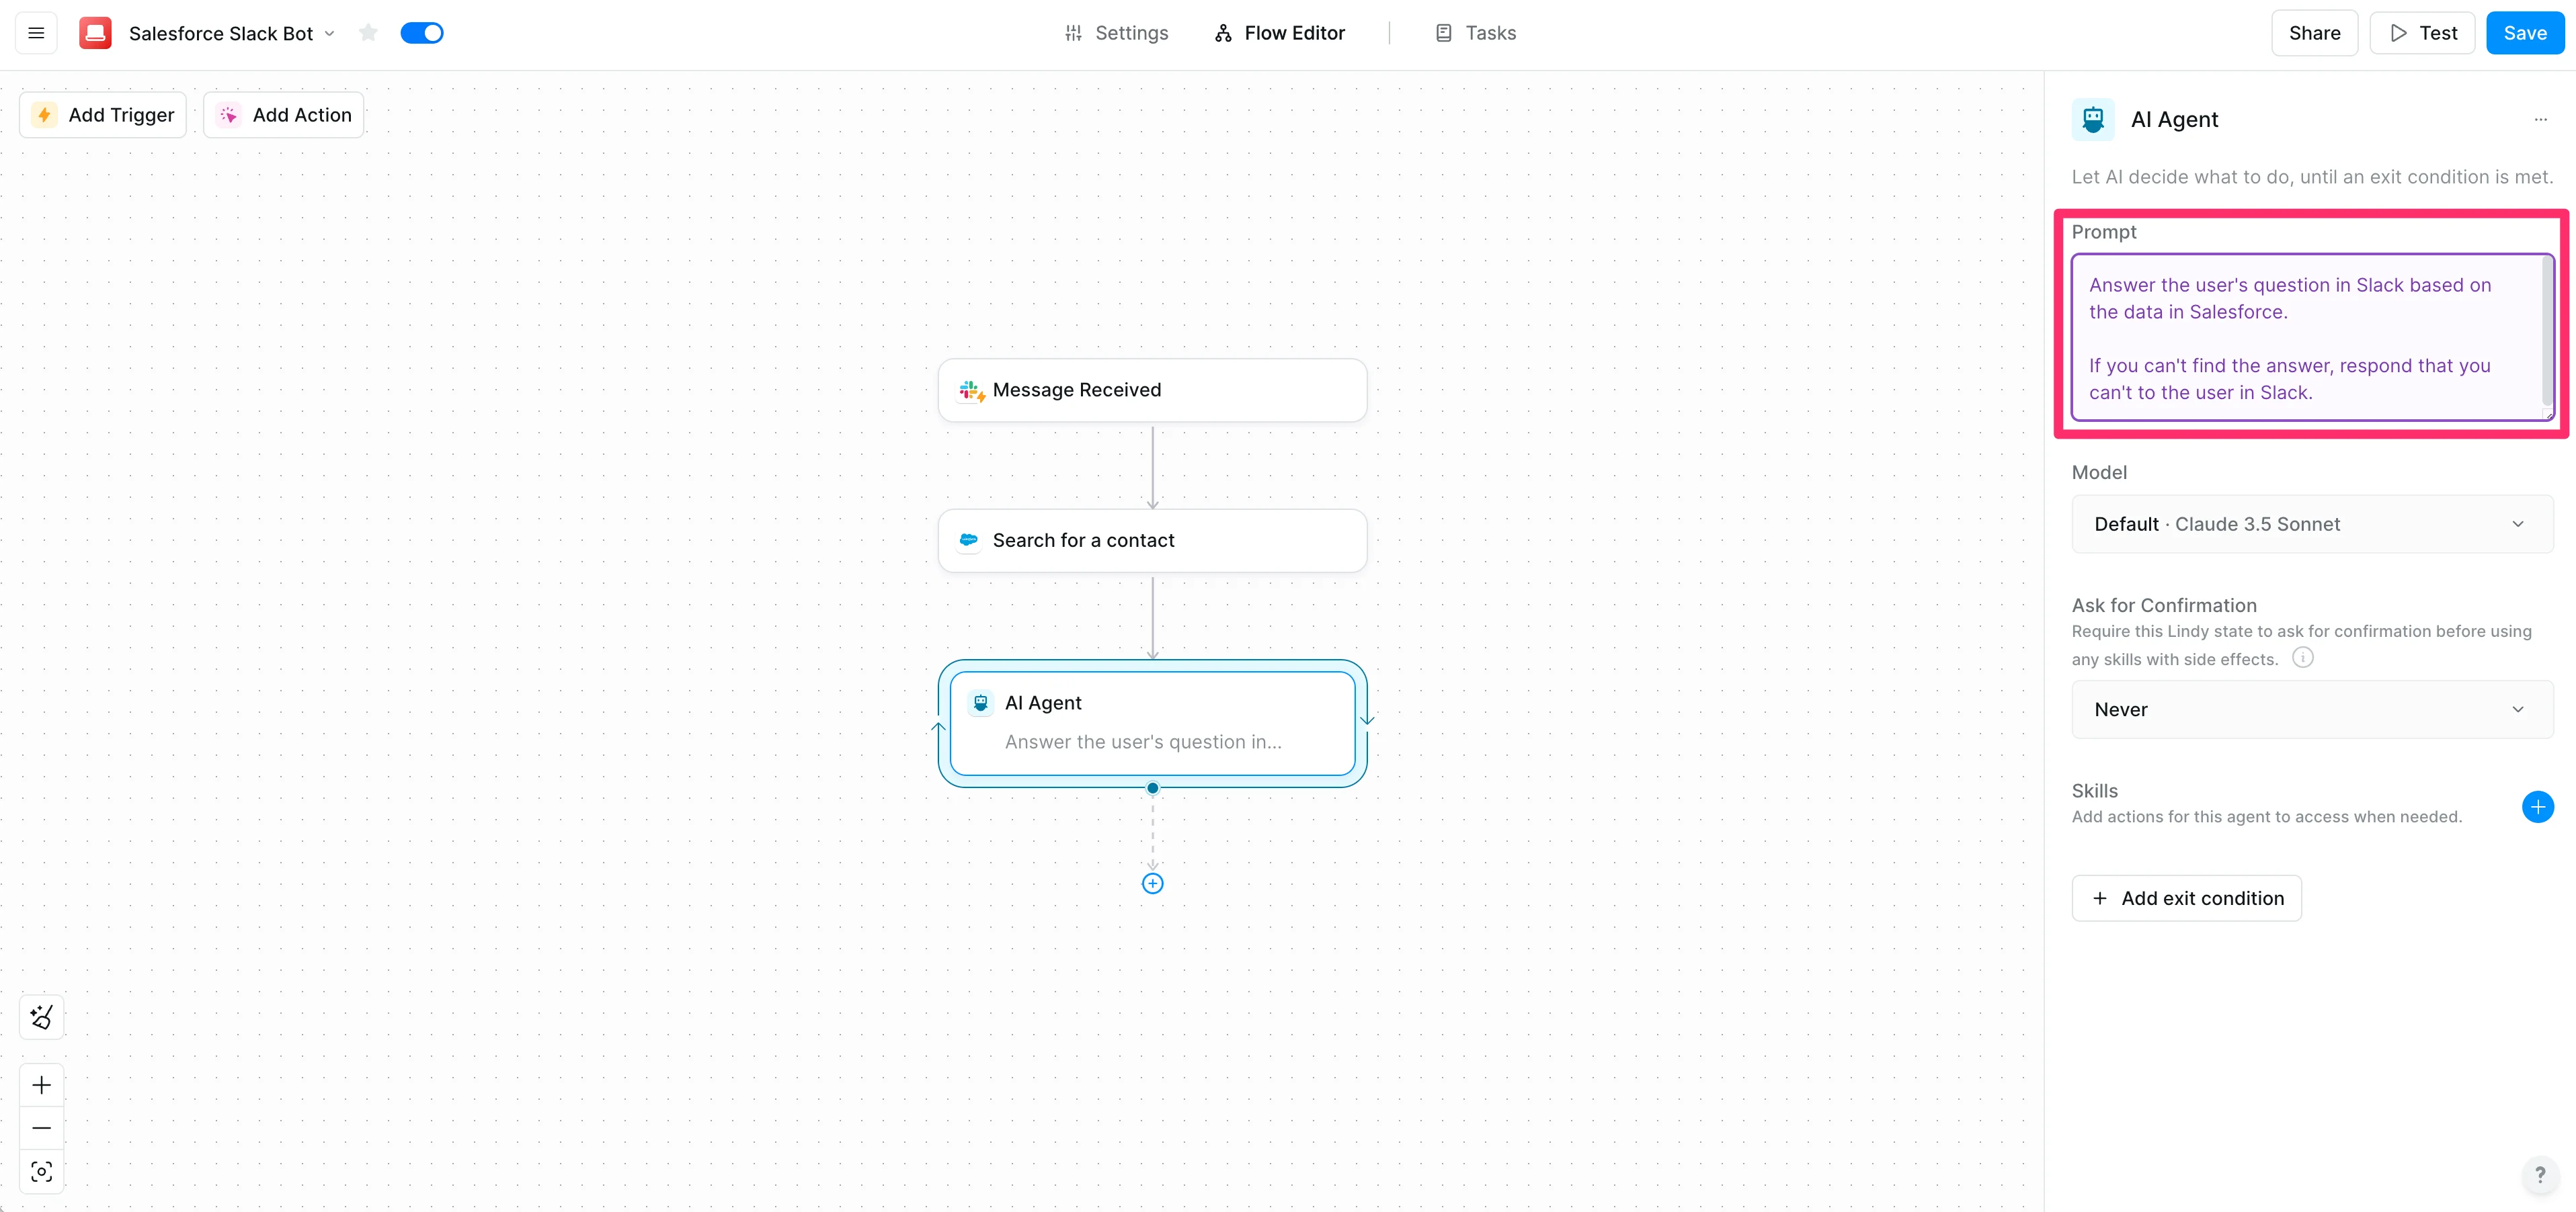Open the Tasks tab
The width and height of the screenshot is (2576, 1212).
tap(1475, 33)
